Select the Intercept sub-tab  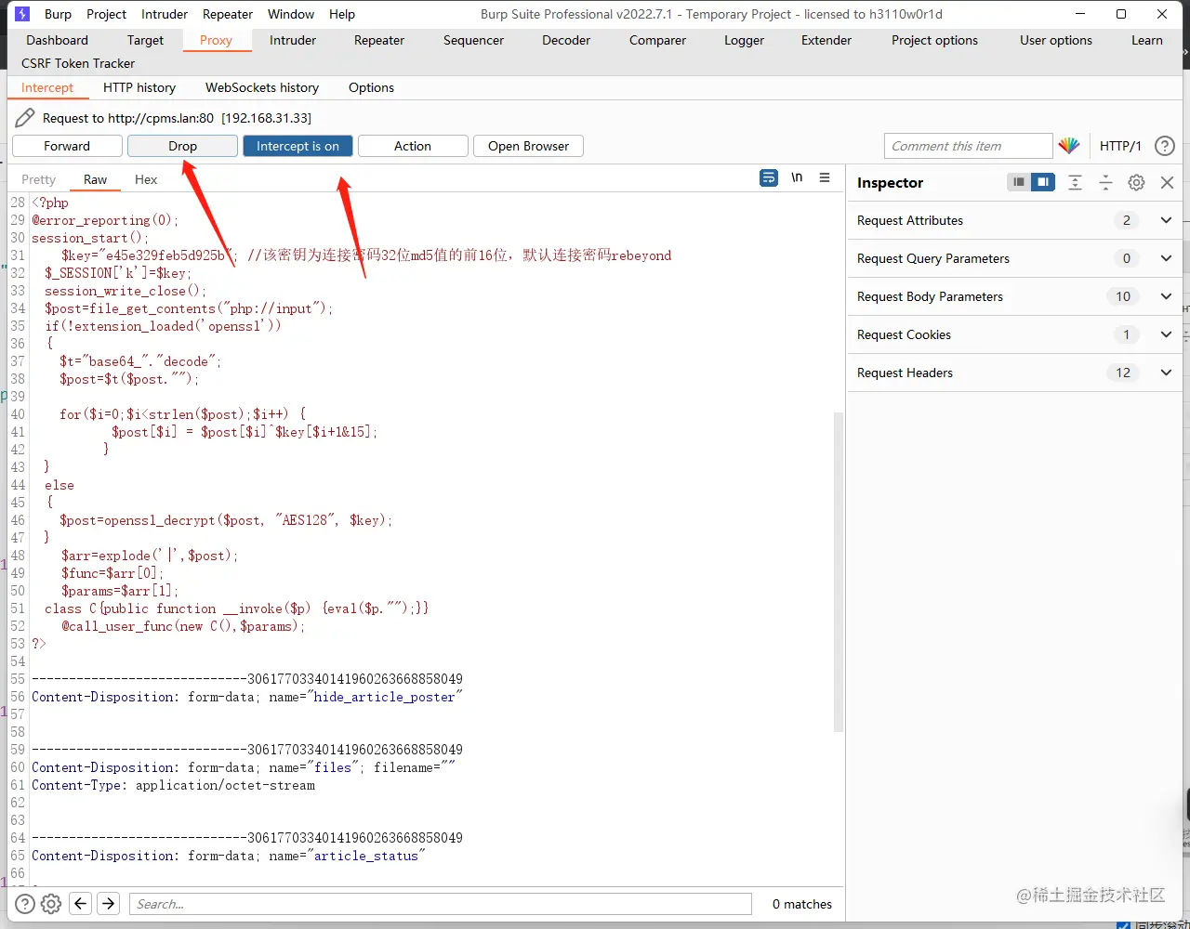click(x=47, y=87)
